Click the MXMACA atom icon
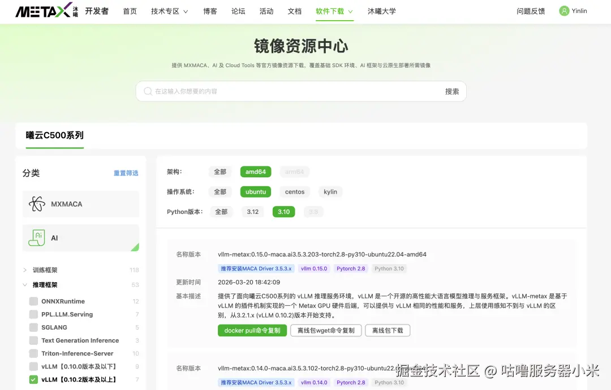The width and height of the screenshot is (611, 390). pyautogui.click(x=37, y=204)
